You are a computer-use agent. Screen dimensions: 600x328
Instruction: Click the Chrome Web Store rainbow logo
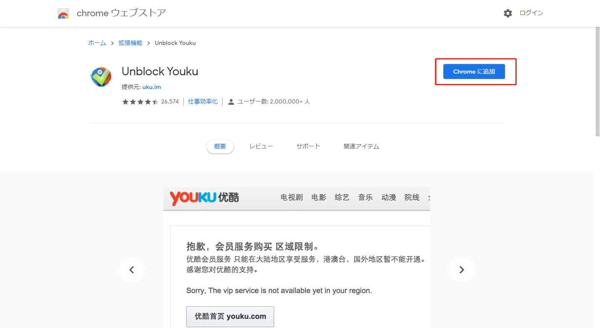click(x=63, y=13)
